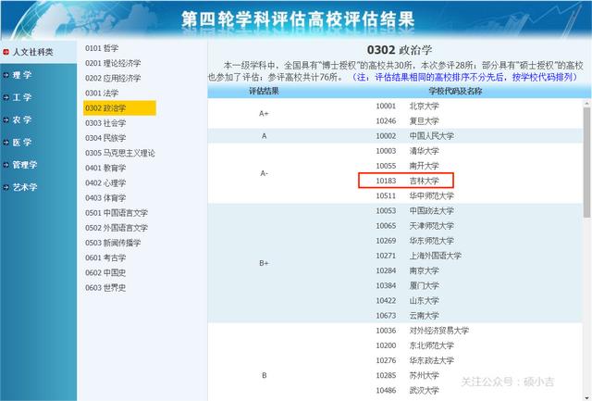Click the B+ rating cell

tap(264, 263)
